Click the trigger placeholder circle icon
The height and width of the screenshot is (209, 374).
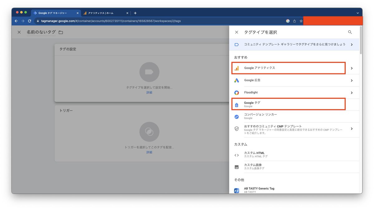tap(149, 132)
